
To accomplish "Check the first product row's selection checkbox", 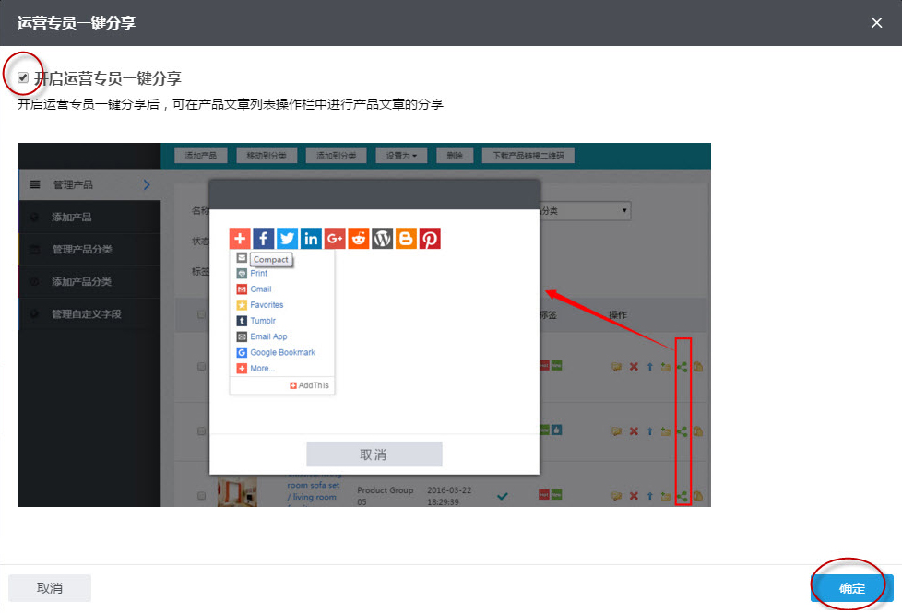I will coord(202,367).
